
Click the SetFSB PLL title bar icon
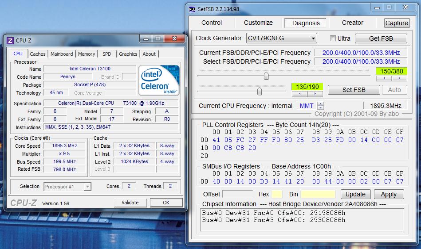[x=192, y=9]
